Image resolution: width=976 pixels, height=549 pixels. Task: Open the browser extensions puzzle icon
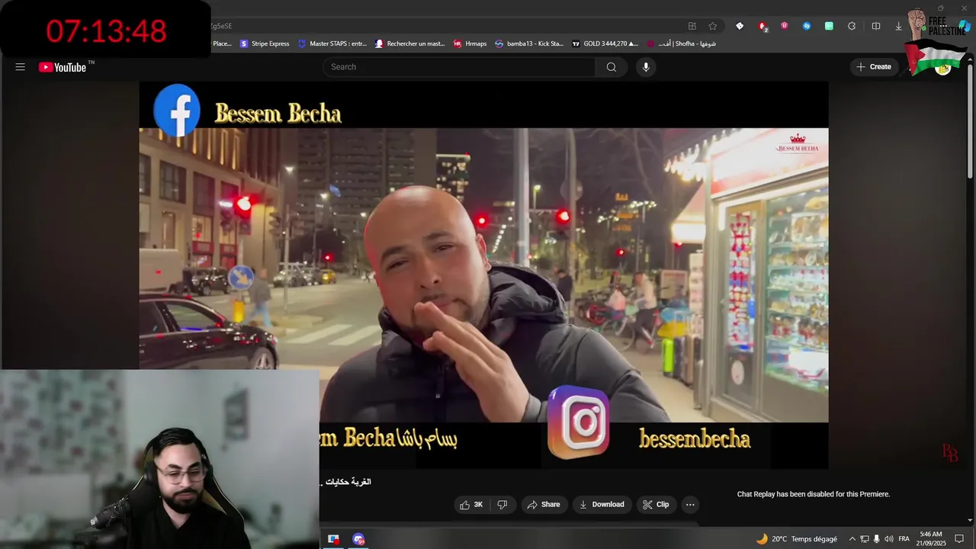tap(852, 26)
